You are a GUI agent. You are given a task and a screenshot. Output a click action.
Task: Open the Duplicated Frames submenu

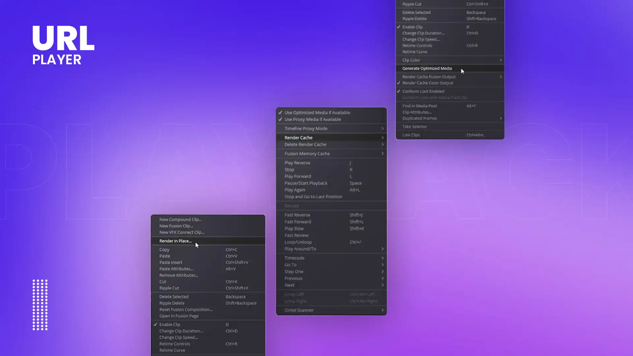pyautogui.click(x=420, y=118)
